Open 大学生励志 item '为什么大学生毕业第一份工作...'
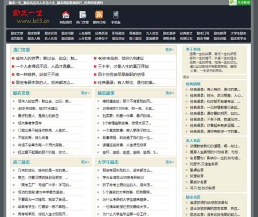The height and width of the screenshot is (217, 258). coord(126,214)
